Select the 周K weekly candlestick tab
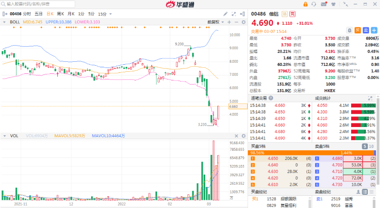This screenshot has height=208, width=380. 61,14
